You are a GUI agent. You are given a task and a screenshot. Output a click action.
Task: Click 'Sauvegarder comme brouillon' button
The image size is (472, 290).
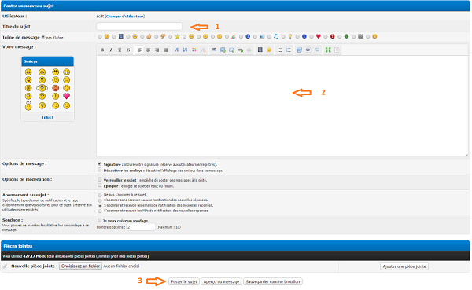[x=273, y=281]
